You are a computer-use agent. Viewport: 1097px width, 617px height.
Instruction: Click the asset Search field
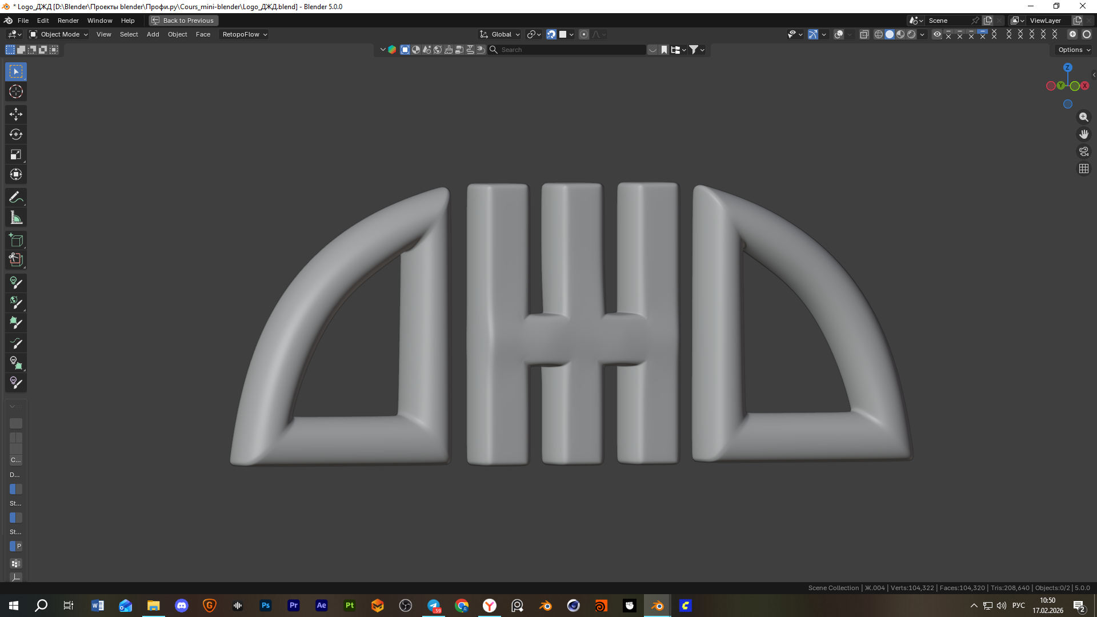[x=571, y=50]
